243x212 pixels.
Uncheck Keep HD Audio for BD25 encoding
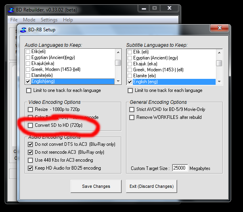click(31, 168)
